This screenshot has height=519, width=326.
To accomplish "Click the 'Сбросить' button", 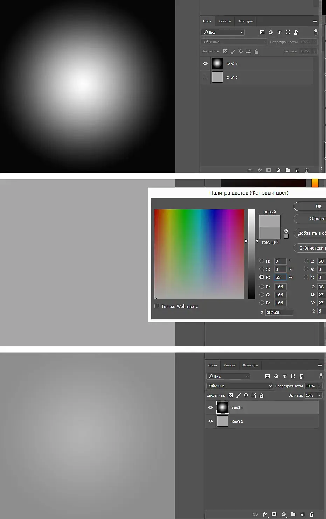I will click(x=310, y=218).
